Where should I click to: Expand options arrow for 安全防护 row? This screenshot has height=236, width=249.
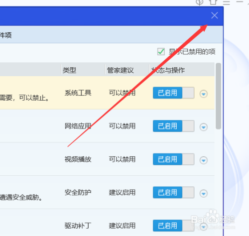point(204,194)
